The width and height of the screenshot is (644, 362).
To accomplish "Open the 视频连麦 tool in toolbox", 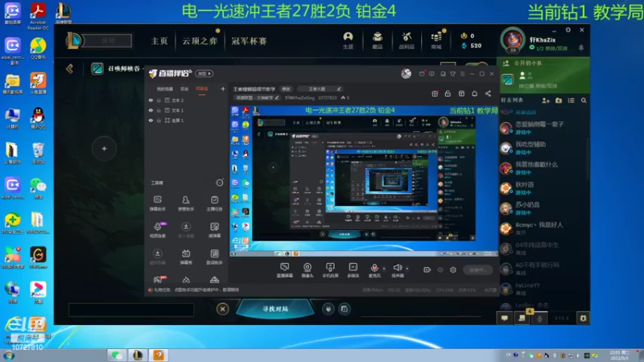I will 158,230.
